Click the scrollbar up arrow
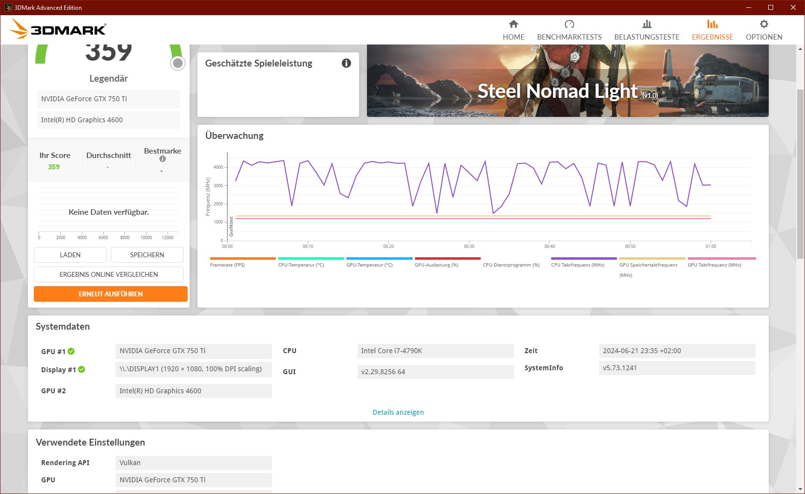This screenshot has height=494, width=805. pos(801,49)
